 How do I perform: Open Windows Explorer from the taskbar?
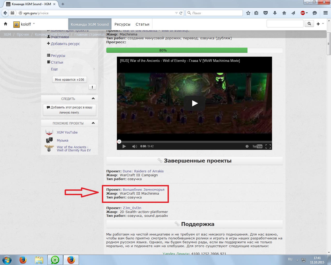coord(39,260)
